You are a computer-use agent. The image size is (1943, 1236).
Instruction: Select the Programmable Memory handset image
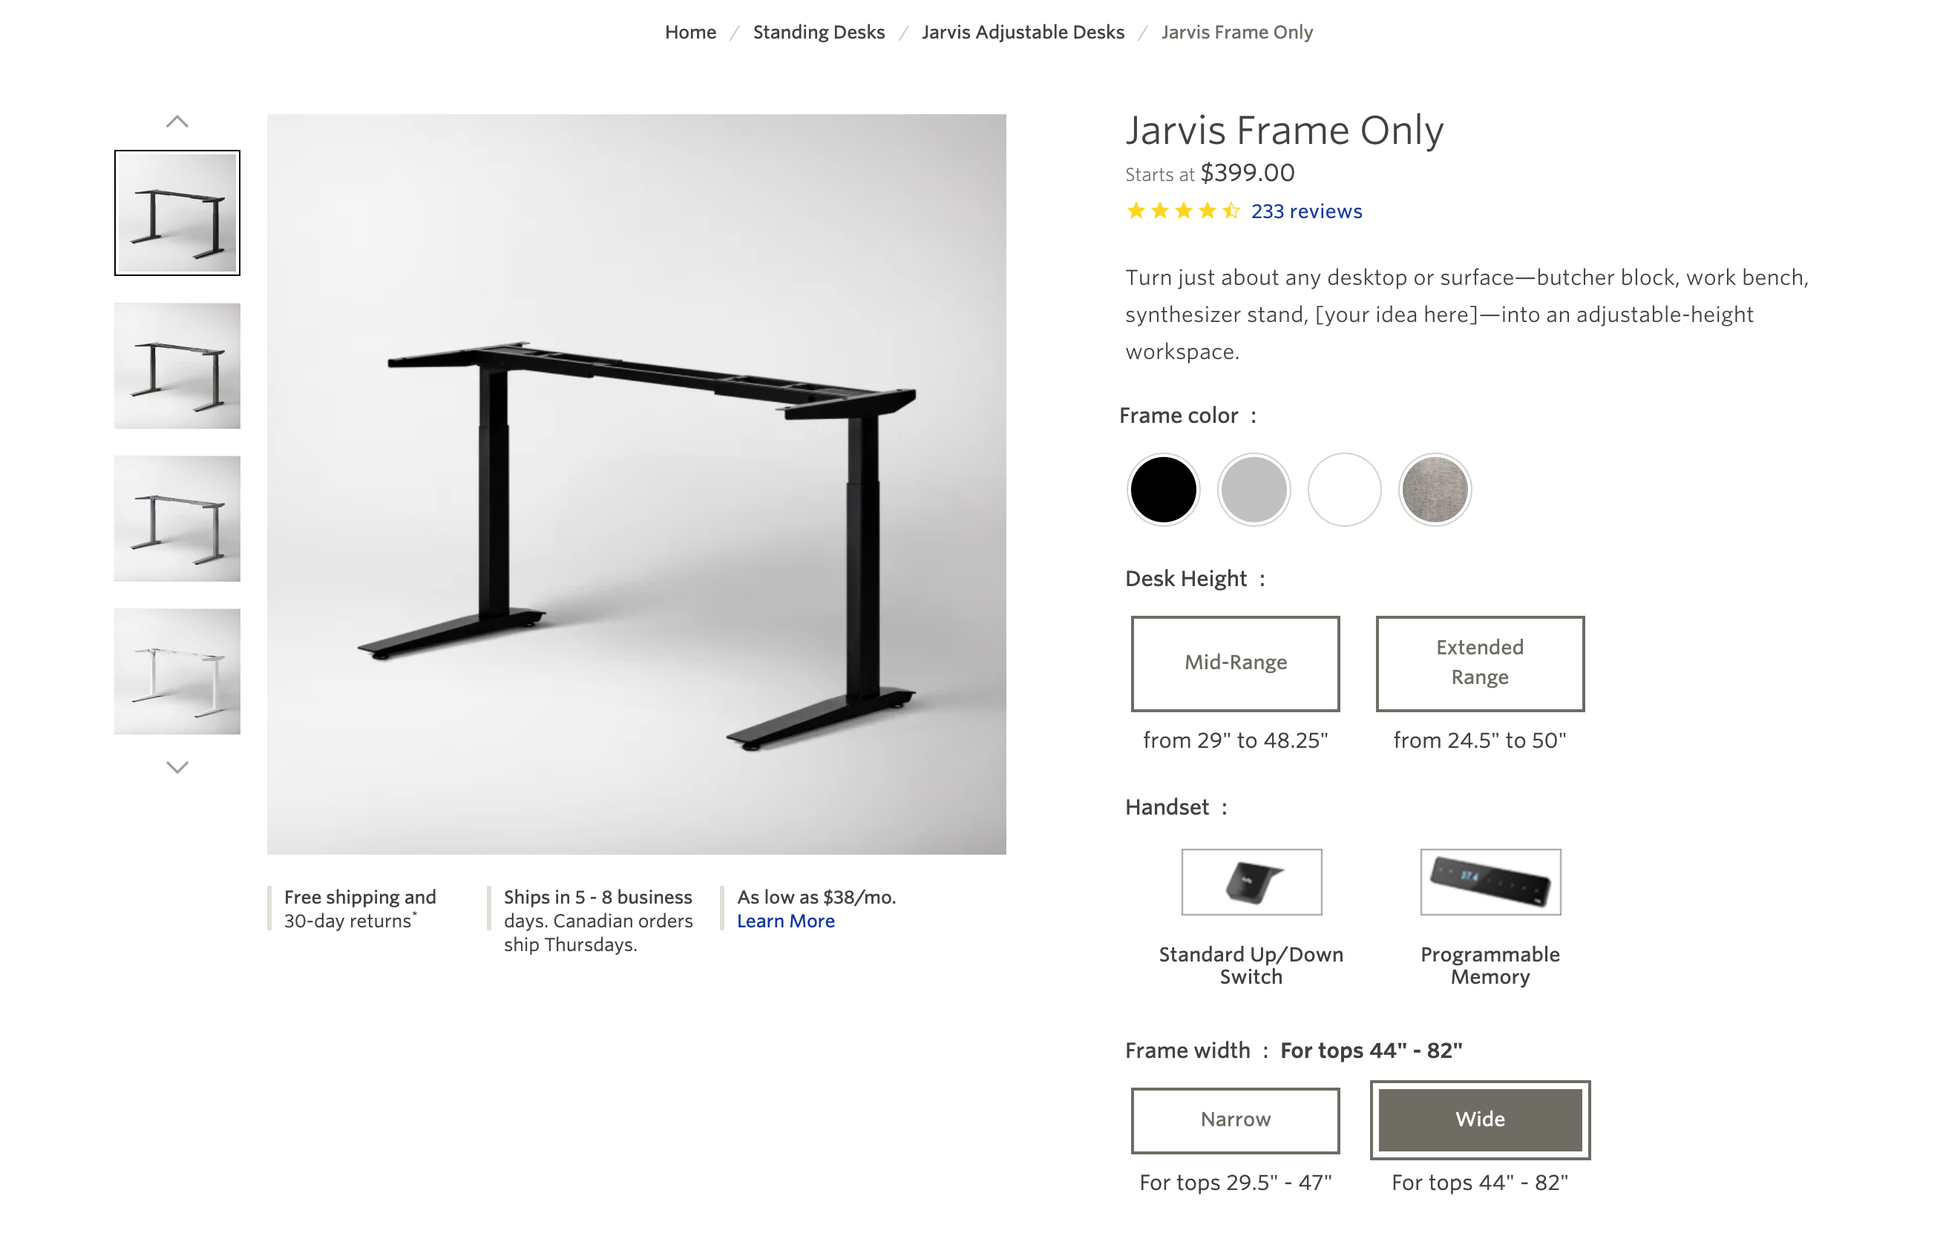coord(1490,881)
